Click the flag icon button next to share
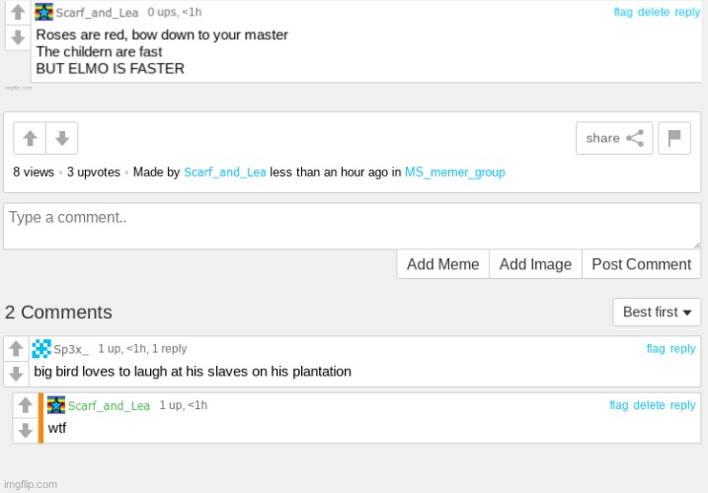This screenshot has height=493, width=708. pyautogui.click(x=674, y=138)
